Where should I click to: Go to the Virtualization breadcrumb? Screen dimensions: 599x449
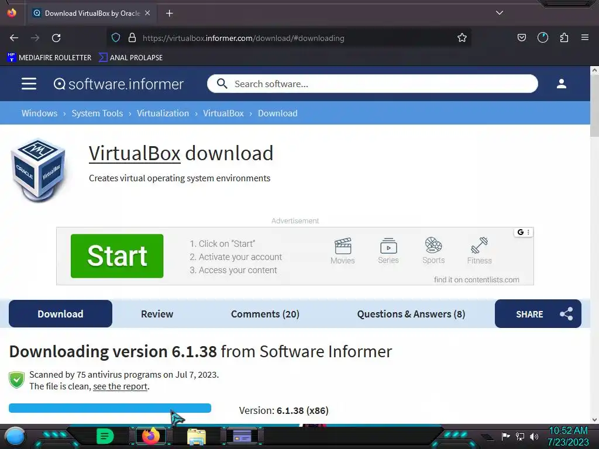(163, 113)
